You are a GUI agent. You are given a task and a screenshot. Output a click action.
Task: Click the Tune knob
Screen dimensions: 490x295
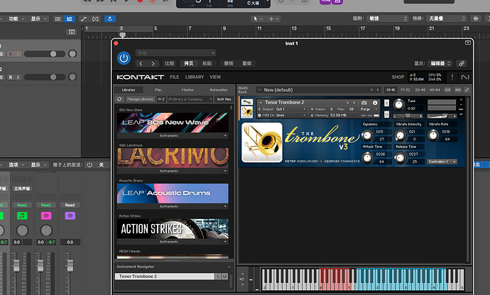(x=398, y=105)
